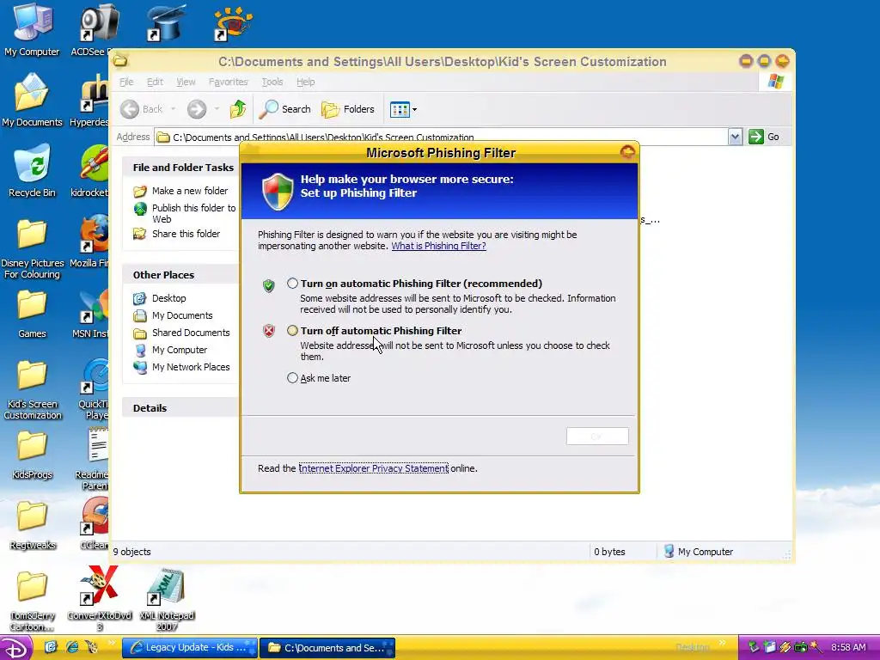
Task: Select the My Documents desktop icon
Action: coord(32,100)
